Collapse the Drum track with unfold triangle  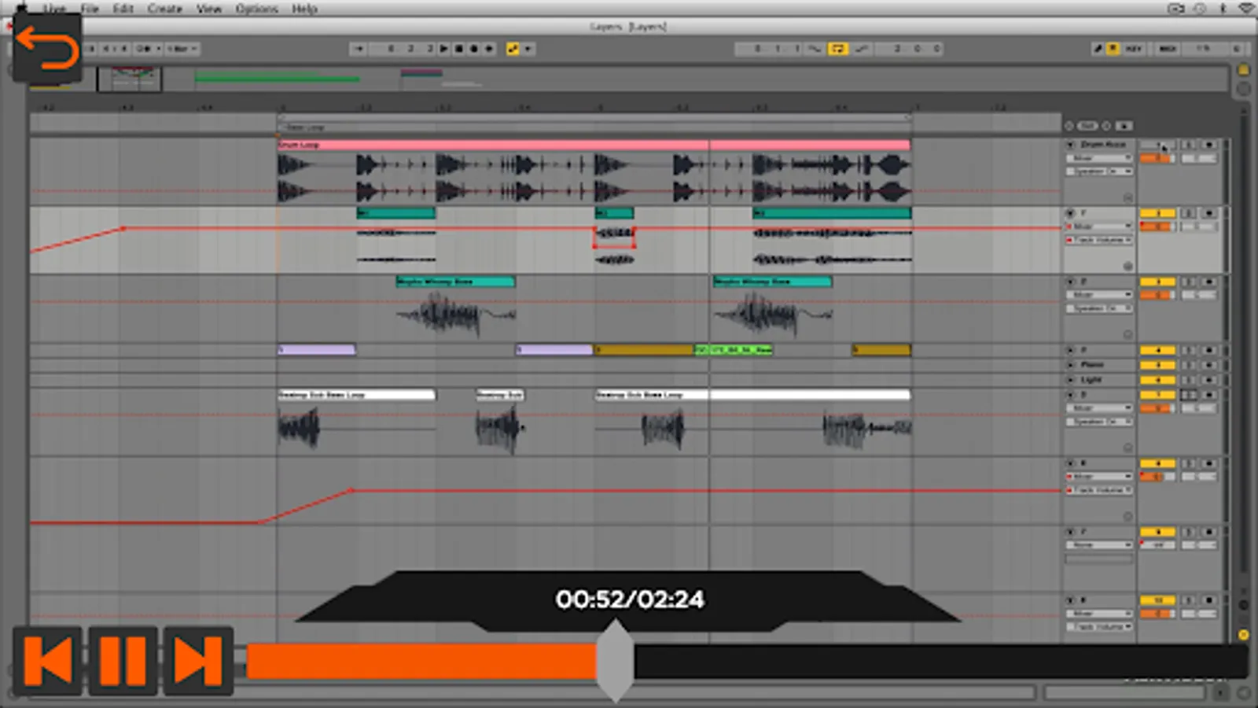pos(1070,145)
